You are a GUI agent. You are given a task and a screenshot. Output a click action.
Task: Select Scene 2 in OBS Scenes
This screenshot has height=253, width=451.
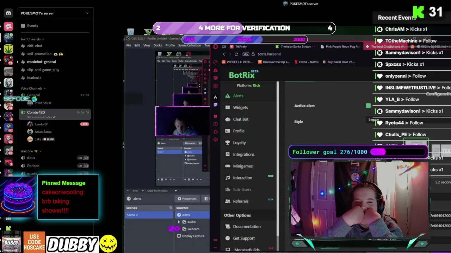tap(149, 215)
